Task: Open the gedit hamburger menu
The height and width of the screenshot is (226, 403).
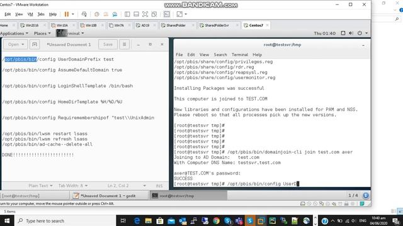Action: [x=125, y=45]
